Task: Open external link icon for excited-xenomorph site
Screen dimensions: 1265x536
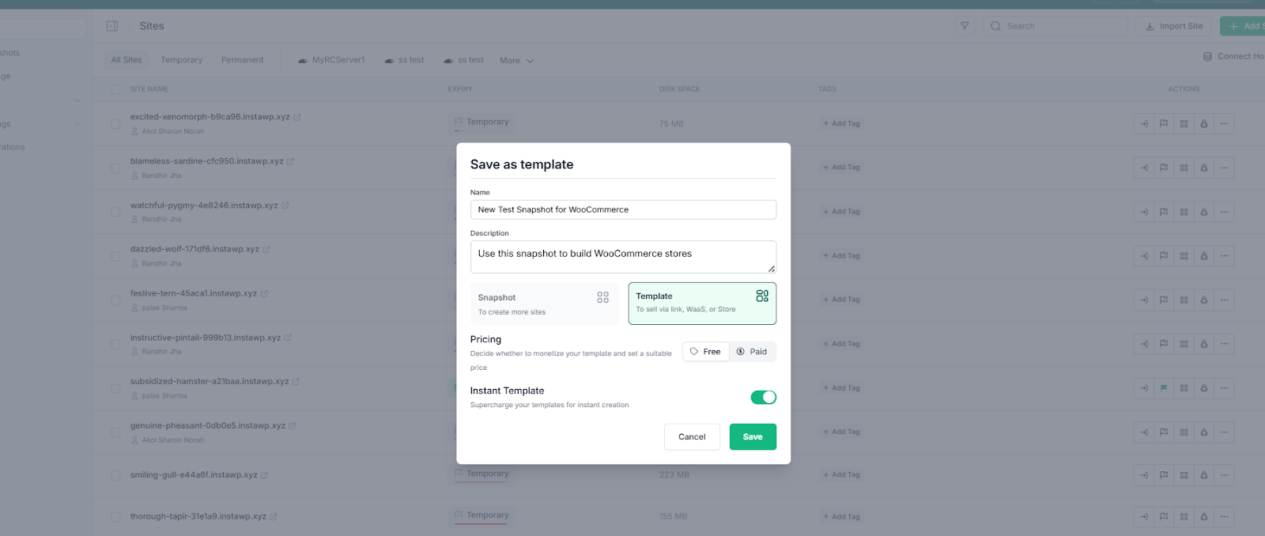Action: point(297,117)
